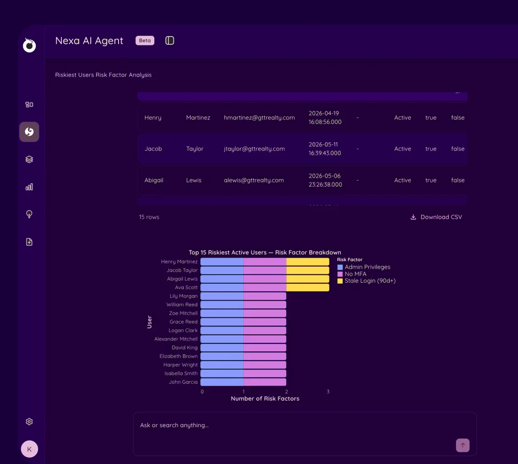The height and width of the screenshot is (464, 518).
Task: Click the Nexa logo icon
Action: (29, 45)
